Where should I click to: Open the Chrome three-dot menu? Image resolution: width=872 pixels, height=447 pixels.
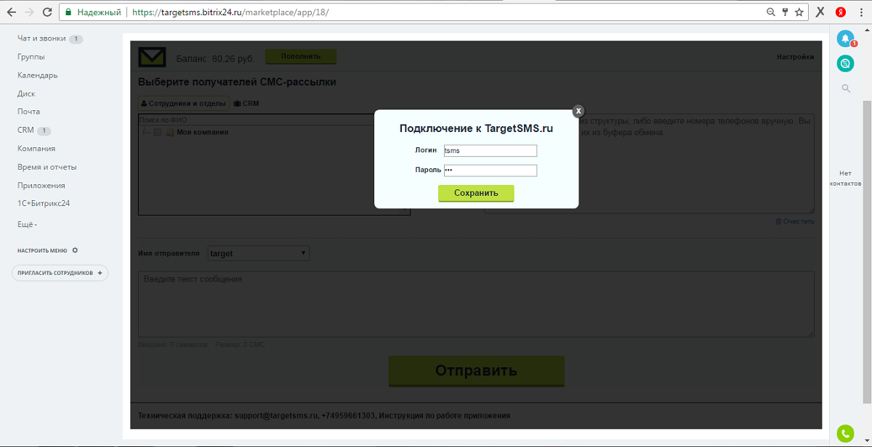(860, 12)
